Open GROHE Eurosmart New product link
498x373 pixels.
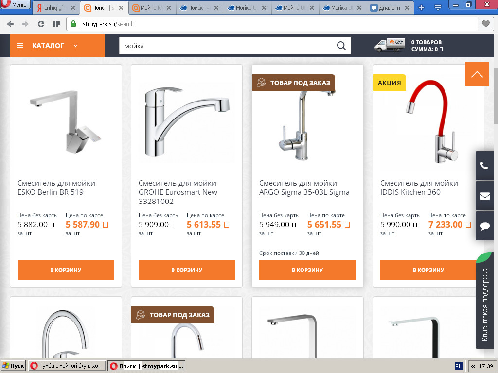point(178,192)
